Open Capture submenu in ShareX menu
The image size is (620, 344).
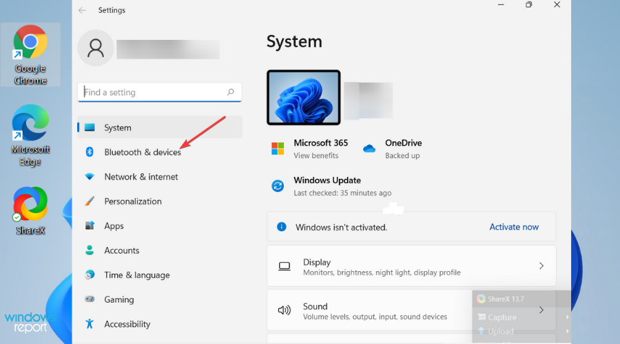click(502, 317)
